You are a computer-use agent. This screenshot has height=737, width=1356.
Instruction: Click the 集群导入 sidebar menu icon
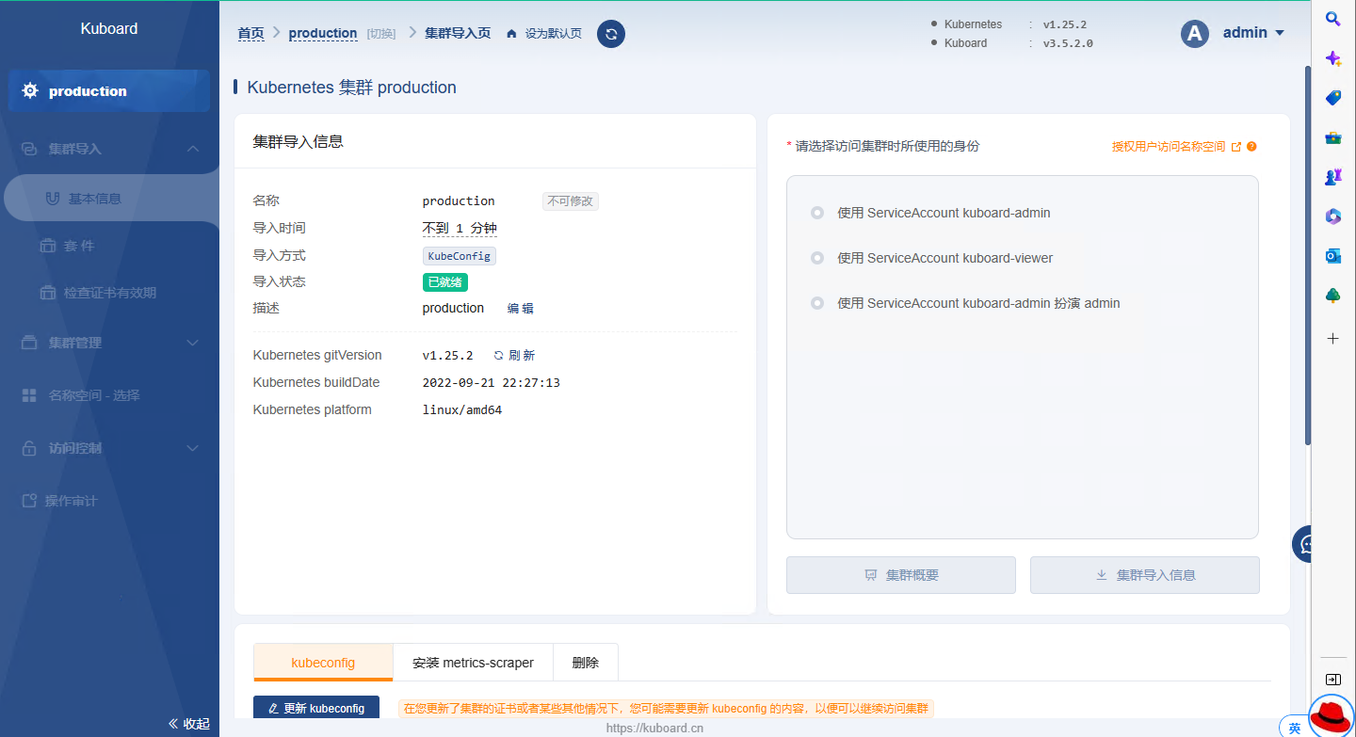tap(29, 149)
